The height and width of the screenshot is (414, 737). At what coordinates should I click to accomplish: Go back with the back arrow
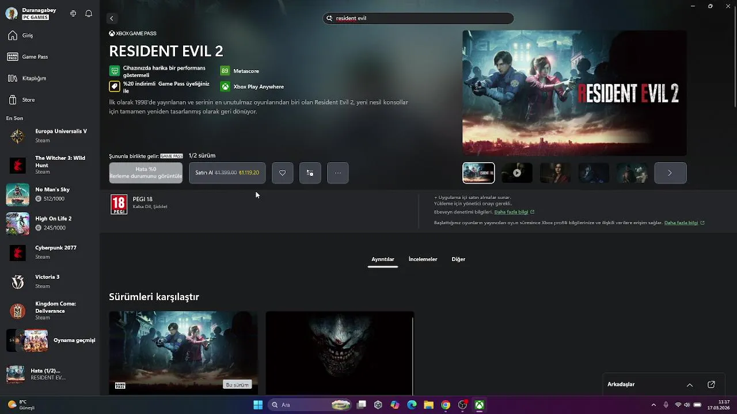112,18
